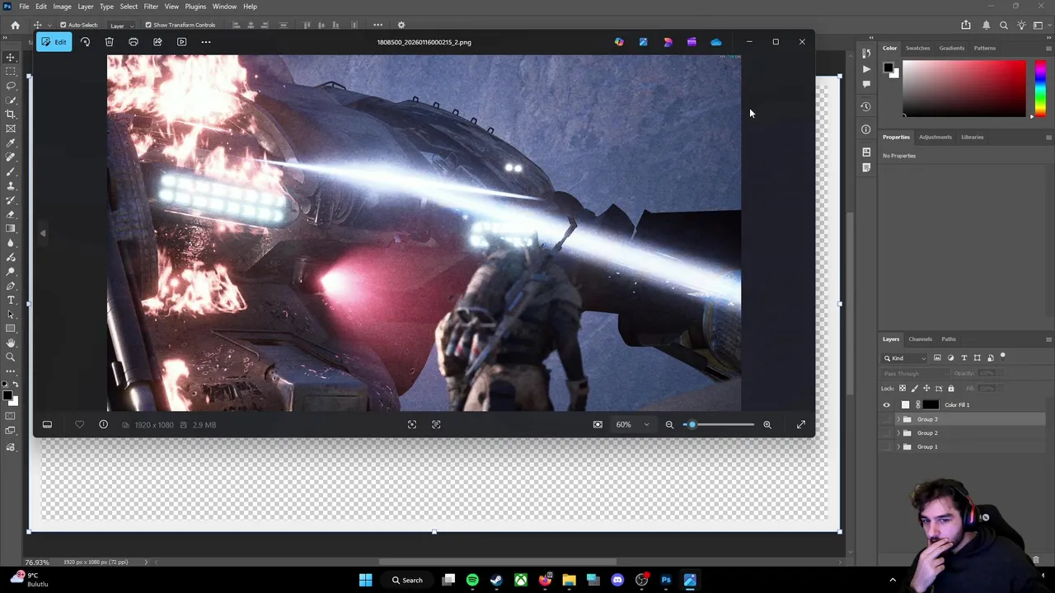Enter fullscreen in Photos viewer
Viewport: 1055px width, 593px height.
pyautogui.click(x=800, y=424)
